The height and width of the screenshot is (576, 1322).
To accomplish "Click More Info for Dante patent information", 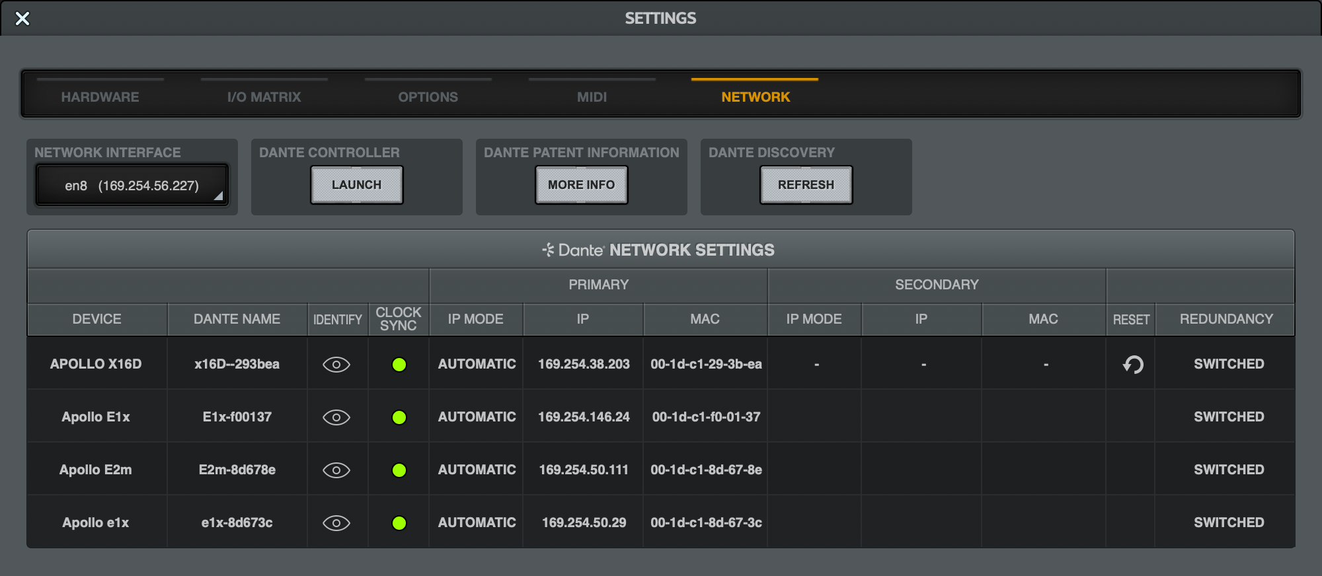I will pyautogui.click(x=582, y=185).
